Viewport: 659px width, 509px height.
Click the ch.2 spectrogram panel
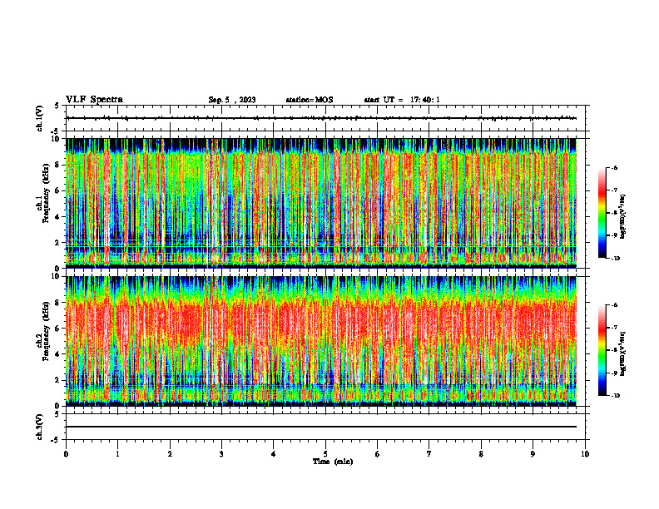321,341
